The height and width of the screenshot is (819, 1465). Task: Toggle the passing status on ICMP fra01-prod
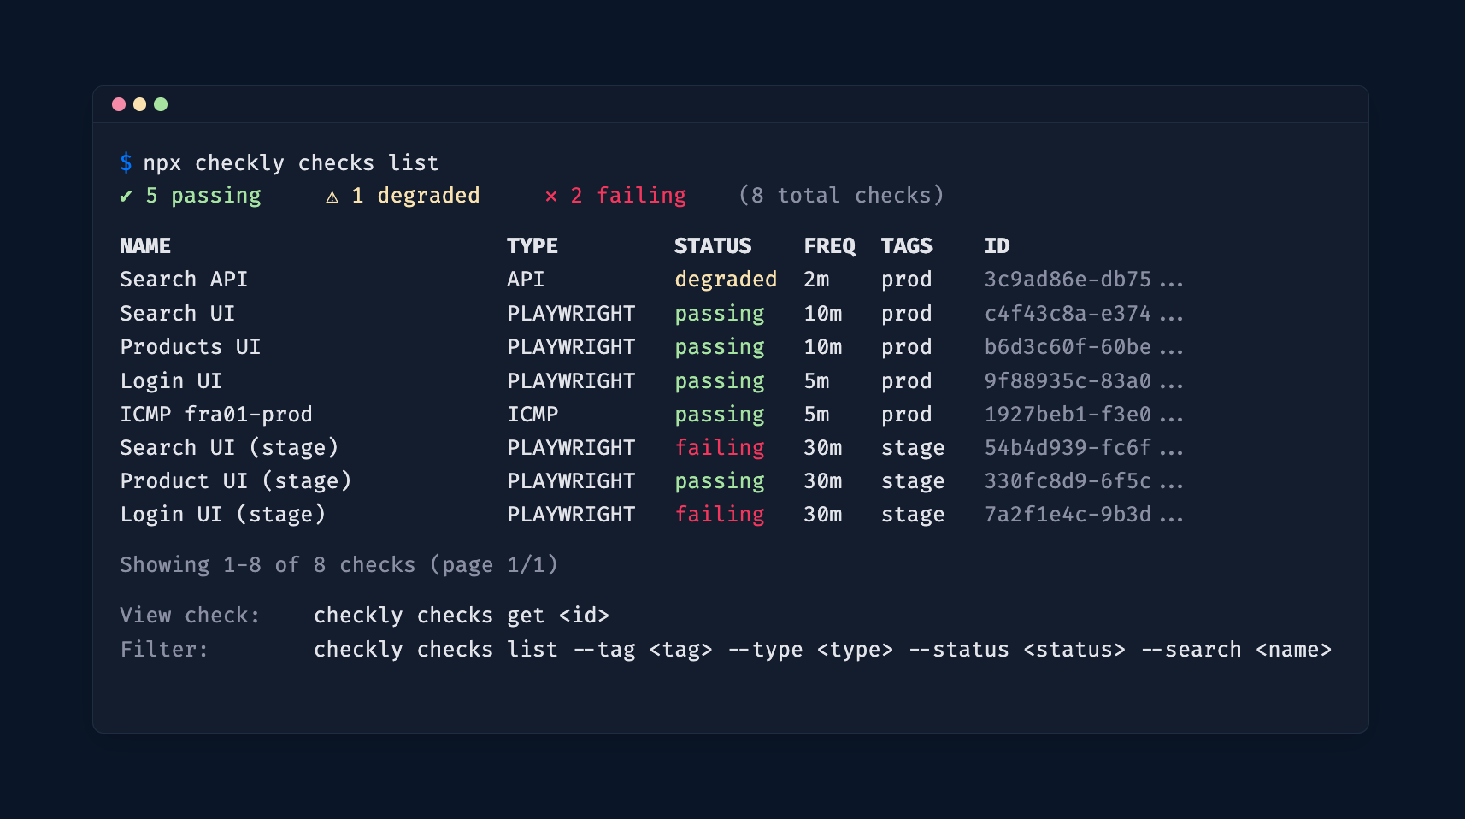point(719,414)
